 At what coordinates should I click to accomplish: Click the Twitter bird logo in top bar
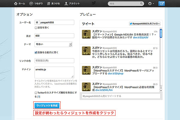pos(94,3)
